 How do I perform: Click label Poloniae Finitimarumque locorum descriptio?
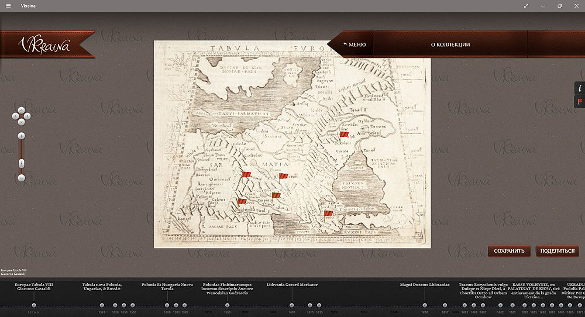pos(227,289)
